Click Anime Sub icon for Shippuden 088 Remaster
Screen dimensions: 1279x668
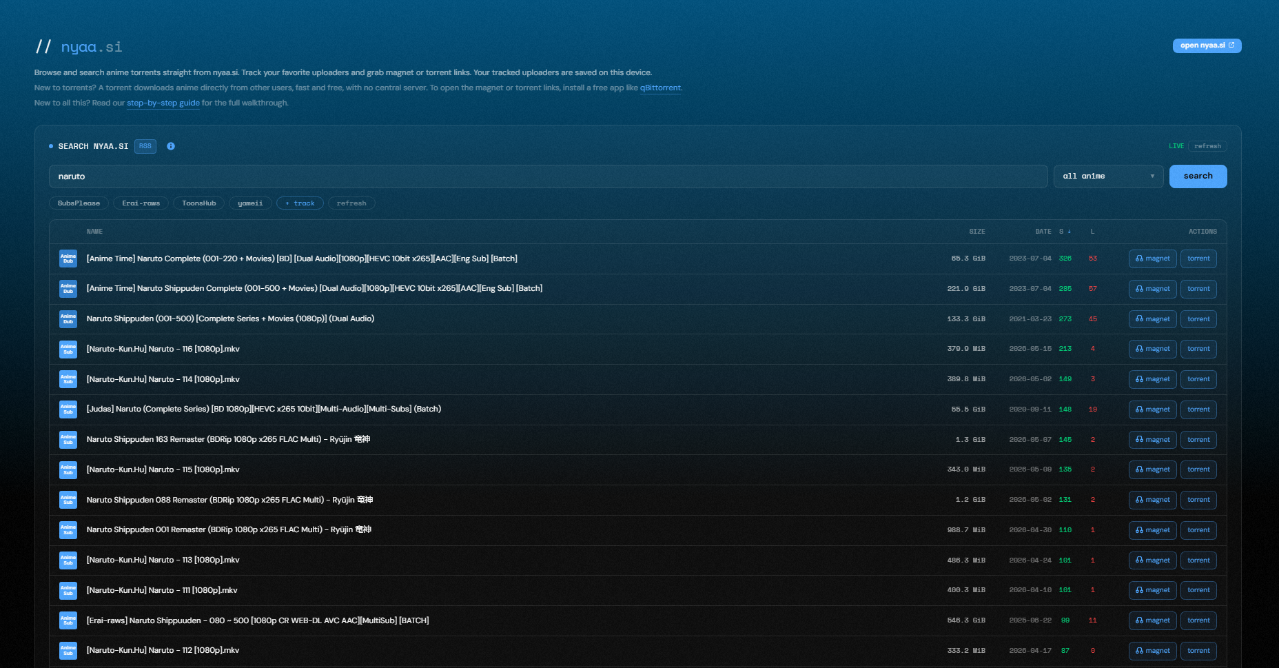(x=68, y=500)
